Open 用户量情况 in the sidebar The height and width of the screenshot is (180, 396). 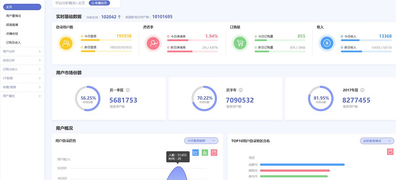point(13,16)
